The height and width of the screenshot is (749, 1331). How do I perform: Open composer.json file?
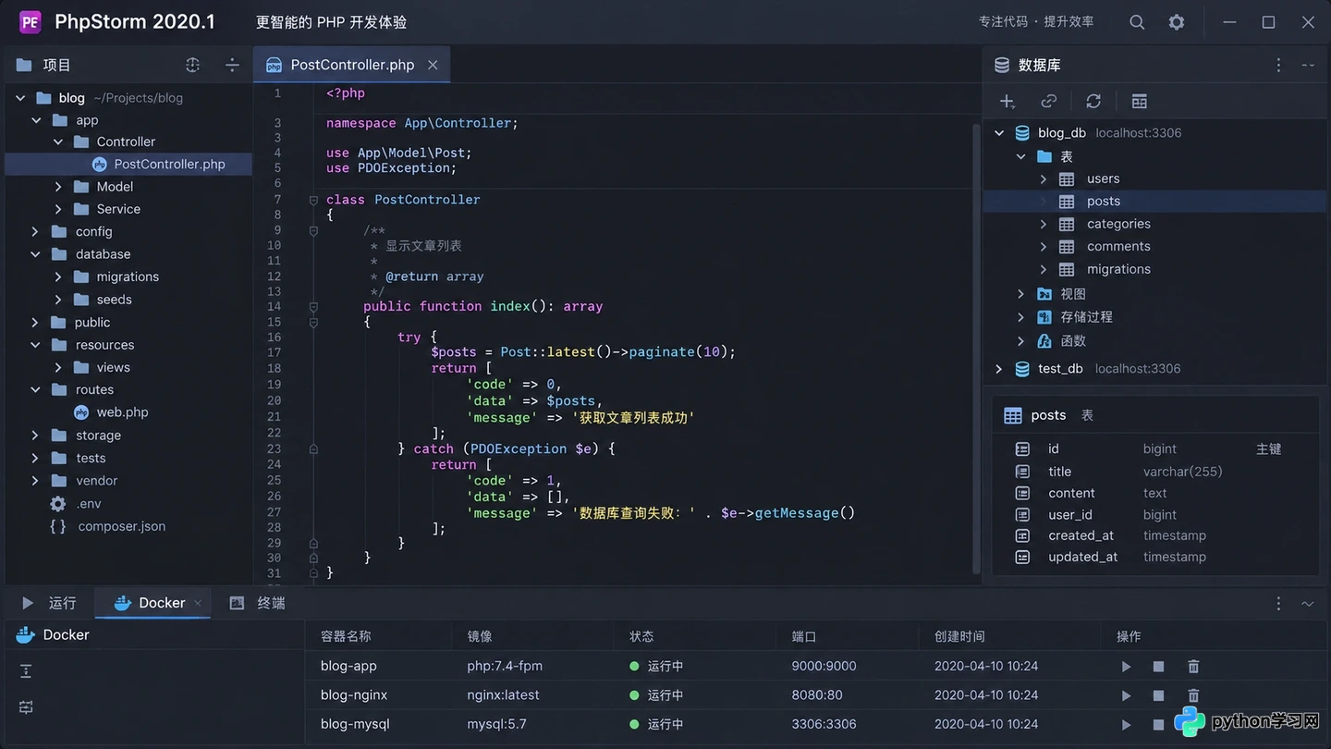pyautogui.click(x=121, y=526)
